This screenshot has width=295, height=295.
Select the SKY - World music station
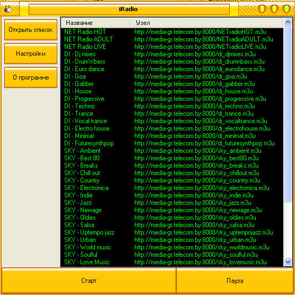[88, 247]
